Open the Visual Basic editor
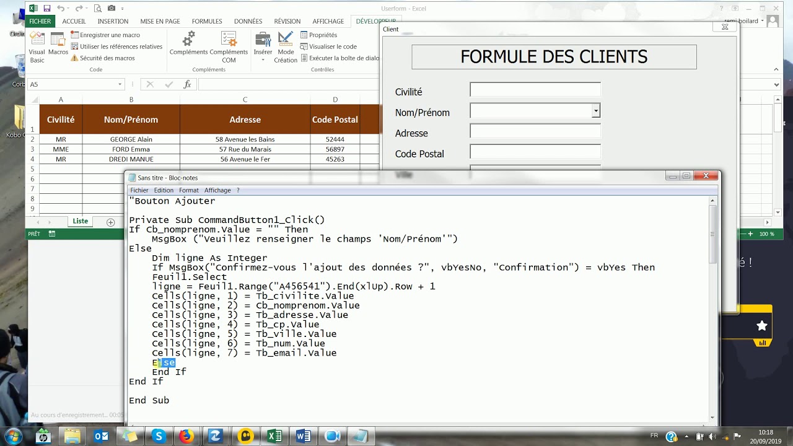The width and height of the screenshot is (793, 446). coord(37,47)
